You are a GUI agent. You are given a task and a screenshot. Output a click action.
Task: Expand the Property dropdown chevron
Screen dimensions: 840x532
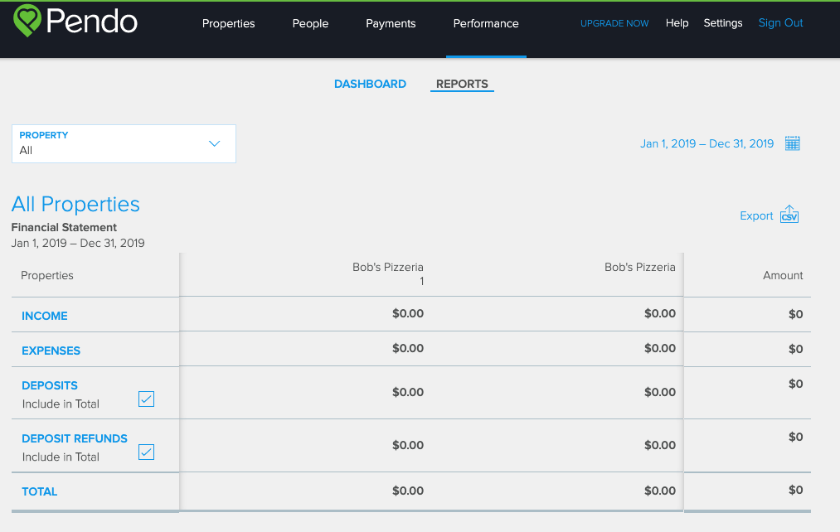click(x=214, y=143)
